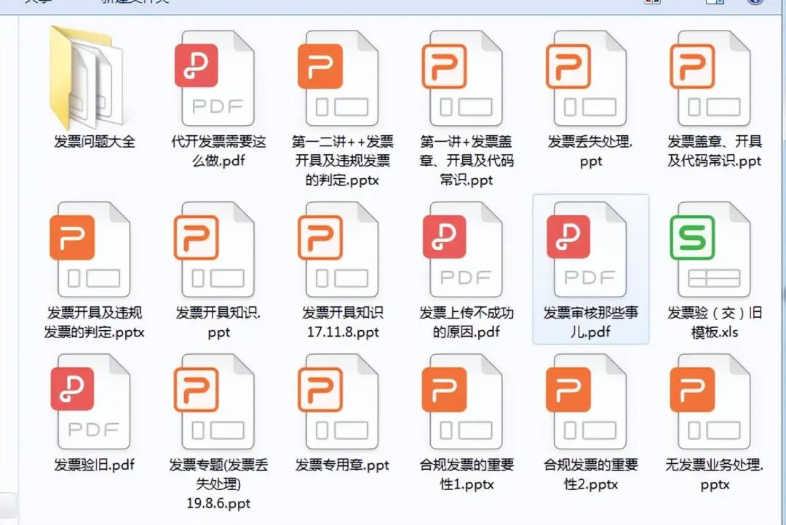
Task: Select the 合规发票的重要性1.pptx file icon
Action: click(x=462, y=402)
